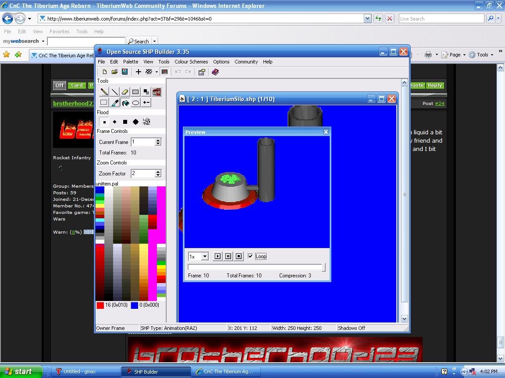Select the Flood fill bucket tool
Image resolution: width=505 pixels, height=378 pixels.
(x=125, y=102)
